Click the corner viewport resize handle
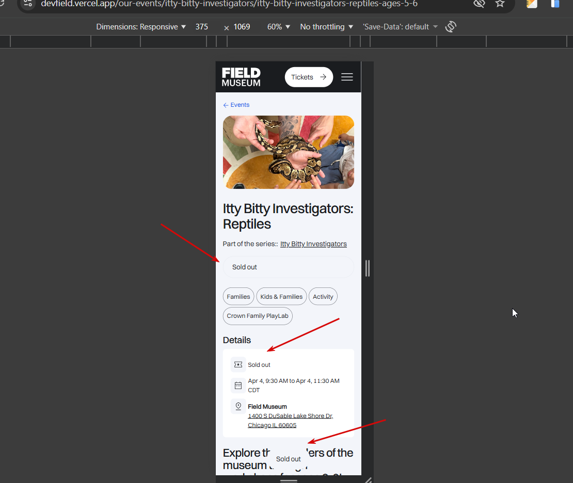Screen dimensions: 573x483 pos(368,480)
